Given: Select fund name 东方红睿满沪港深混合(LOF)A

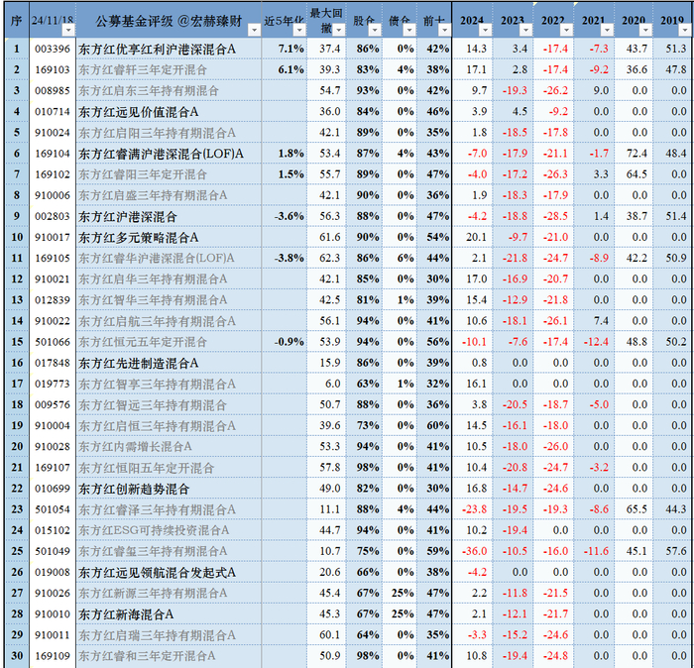Looking at the screenshot, I should (161, 154).
